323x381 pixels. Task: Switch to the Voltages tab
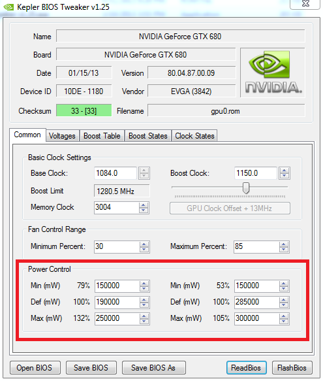[x=62, y=136]
